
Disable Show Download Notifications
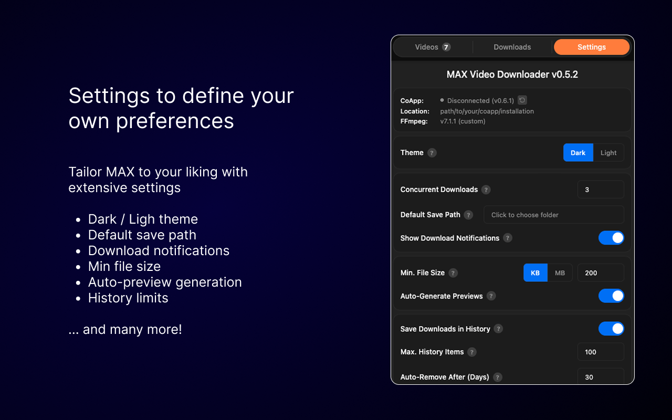pyautogui.click(x=611, y=237)
